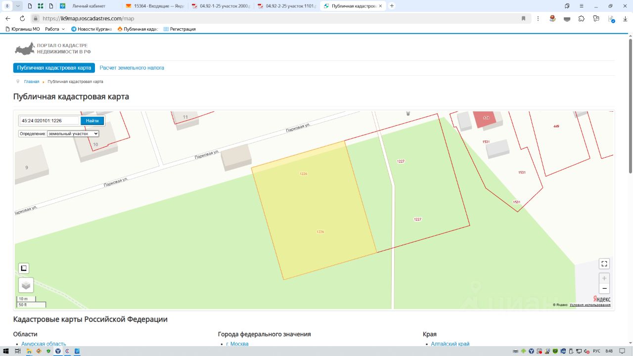The height and width of the screenshot is (356, 633).
Task: Open the г. Москва link
Action: coord(237,344)
